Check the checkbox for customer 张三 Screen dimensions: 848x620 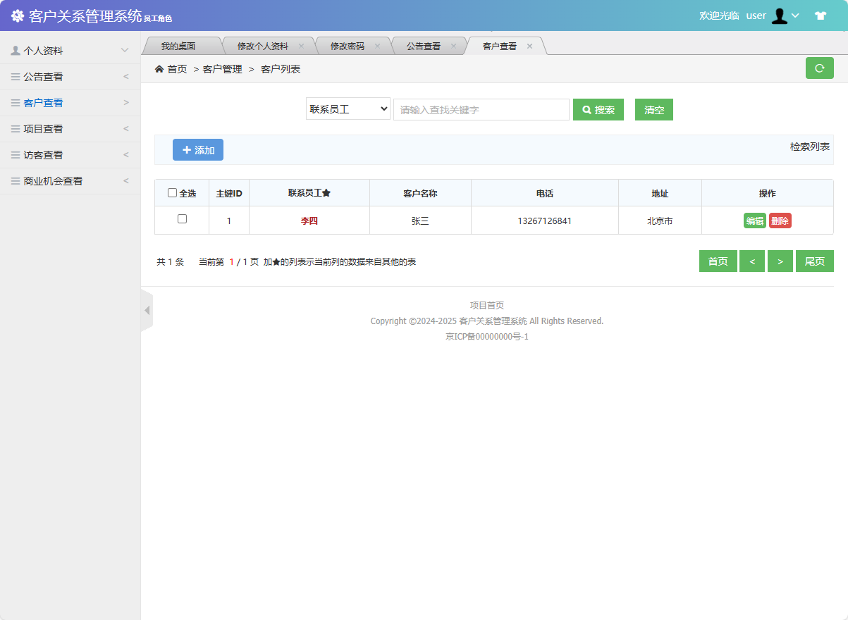182,220
